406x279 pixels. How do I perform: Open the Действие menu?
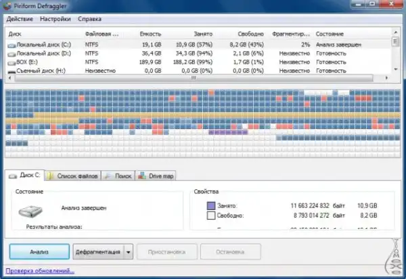pyautogui.click(x=20, y=20)
